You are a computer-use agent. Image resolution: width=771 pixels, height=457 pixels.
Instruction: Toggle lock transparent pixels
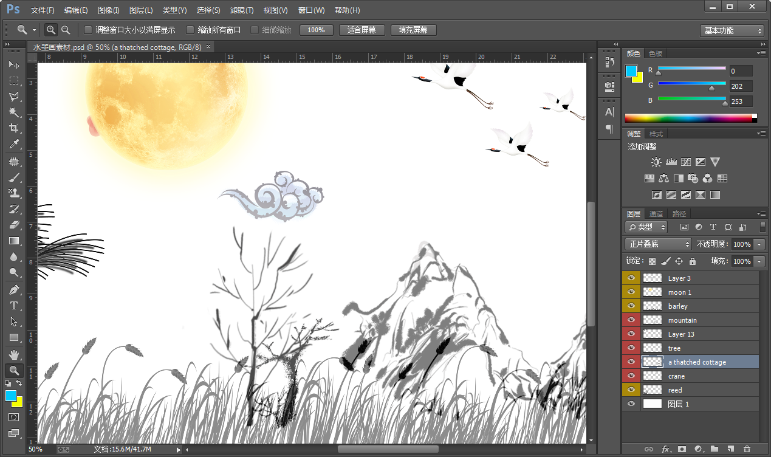[x=652, y=261]
